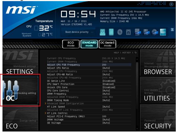The height and width of the screenshot is (132, 176).
Task: Select the OC Genie Lite row label
Action: 56,81
